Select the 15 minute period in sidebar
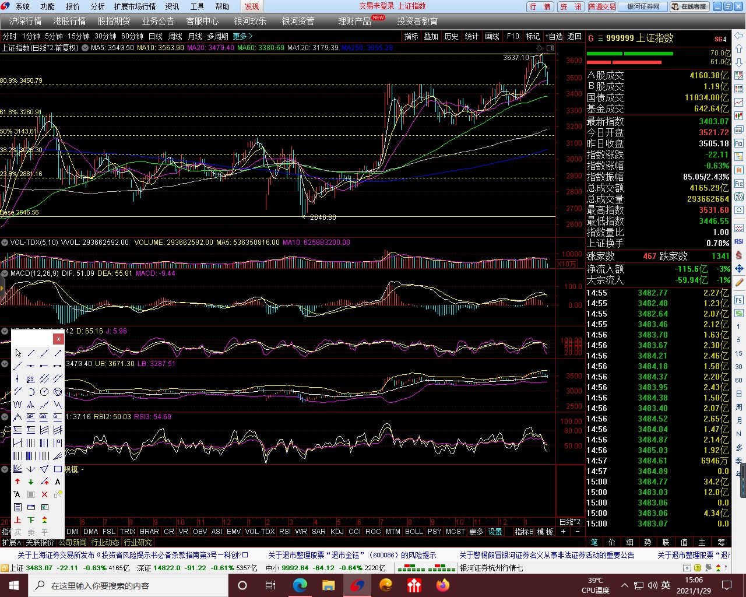Viewport: 746px width, 597px height. tap(739, 353)
